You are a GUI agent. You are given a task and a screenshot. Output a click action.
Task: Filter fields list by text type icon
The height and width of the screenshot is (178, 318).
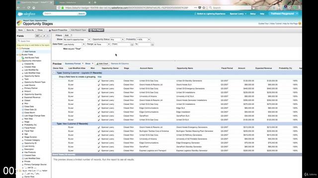point(41,36)
